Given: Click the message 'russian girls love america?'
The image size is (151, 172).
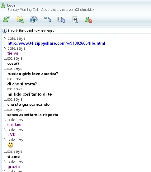Looking at the screenshot, I should (x=33, y=74).
